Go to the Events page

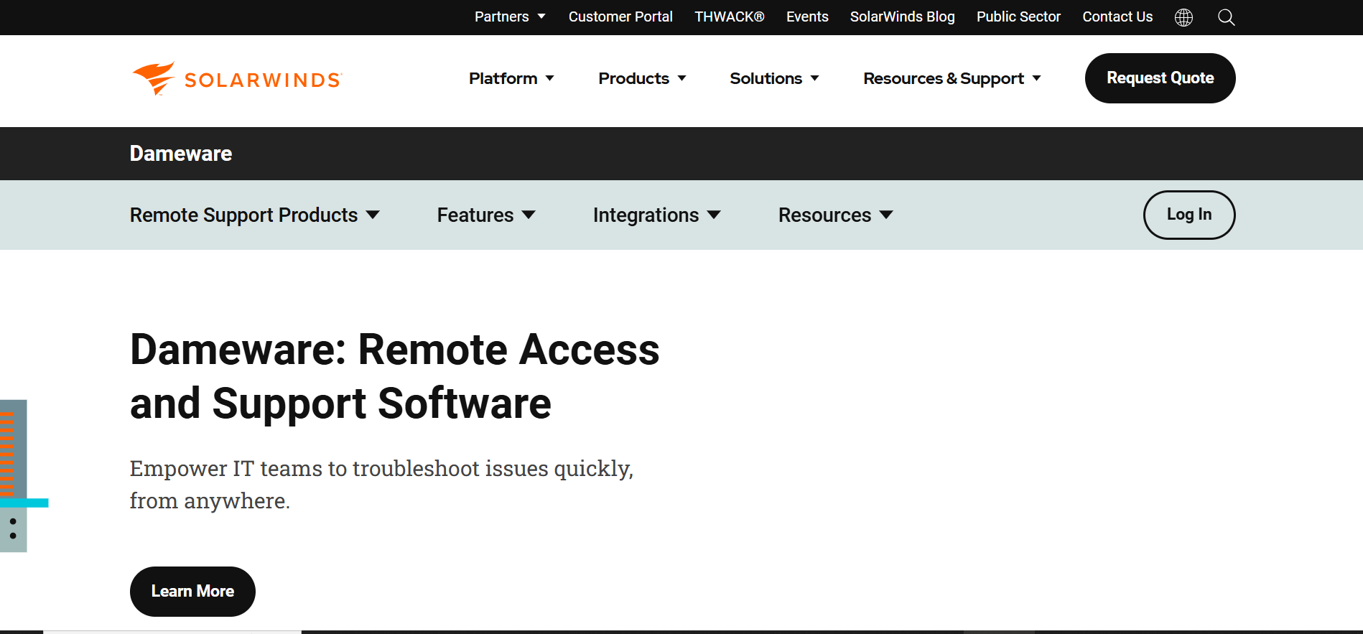click(807, 17)
